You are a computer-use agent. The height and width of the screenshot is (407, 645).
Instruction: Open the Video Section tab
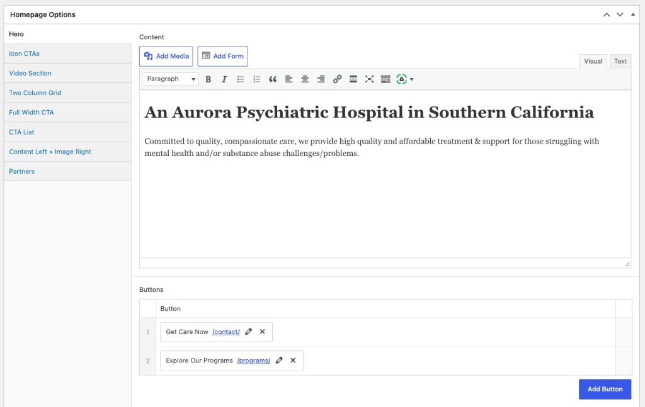point(67,73)
